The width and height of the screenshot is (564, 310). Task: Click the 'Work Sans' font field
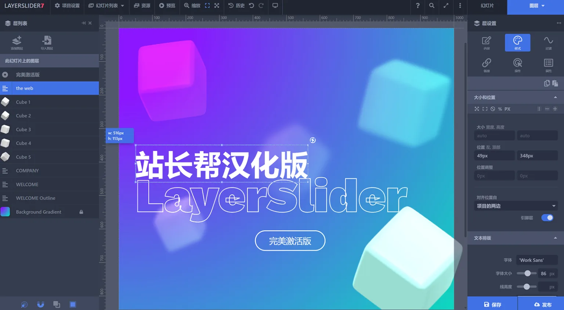click(537, 260)
